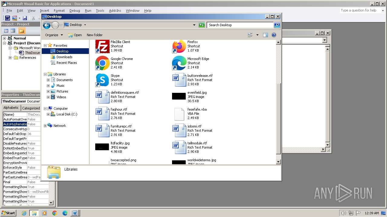Open Internet Explorer from taskbar
This screenshot has height=217, width=387.
click(x=24, y=213)
